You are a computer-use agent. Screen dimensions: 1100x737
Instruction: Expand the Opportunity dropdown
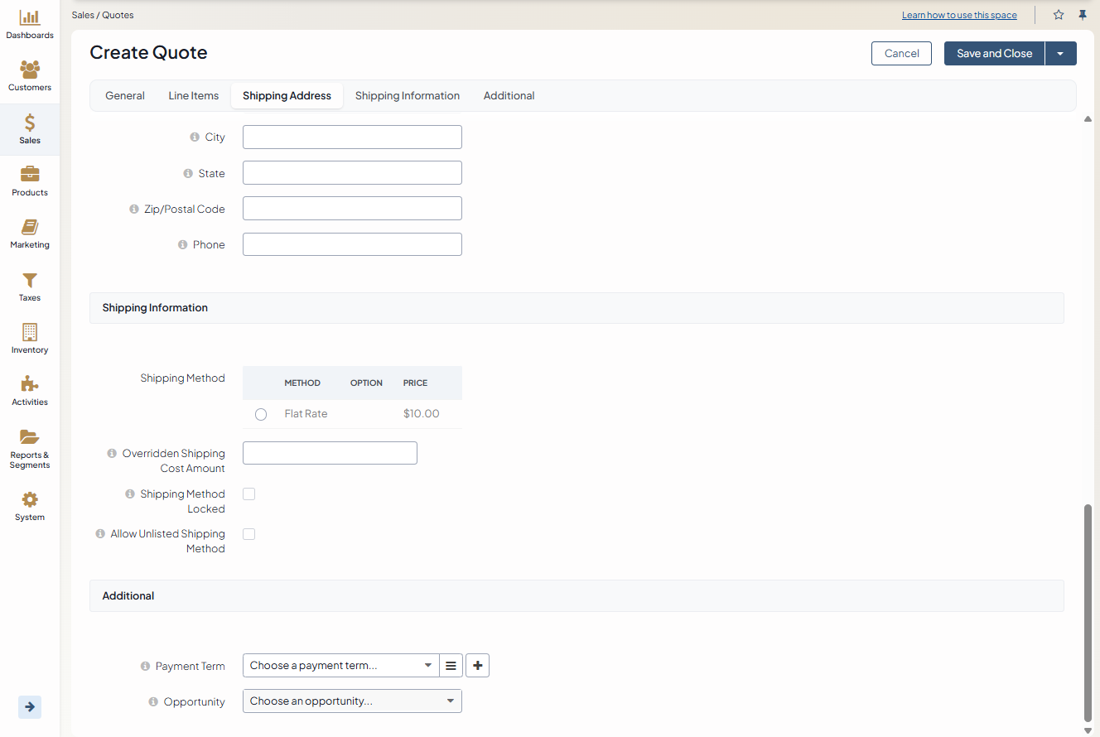[x=352, y=701]
